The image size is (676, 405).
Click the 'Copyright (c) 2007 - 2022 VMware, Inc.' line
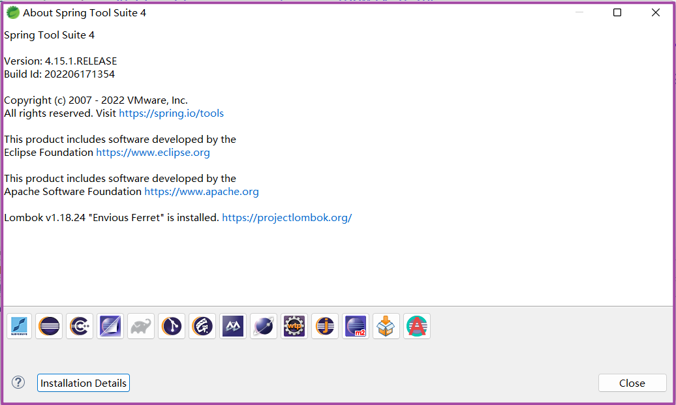point(96,100)
